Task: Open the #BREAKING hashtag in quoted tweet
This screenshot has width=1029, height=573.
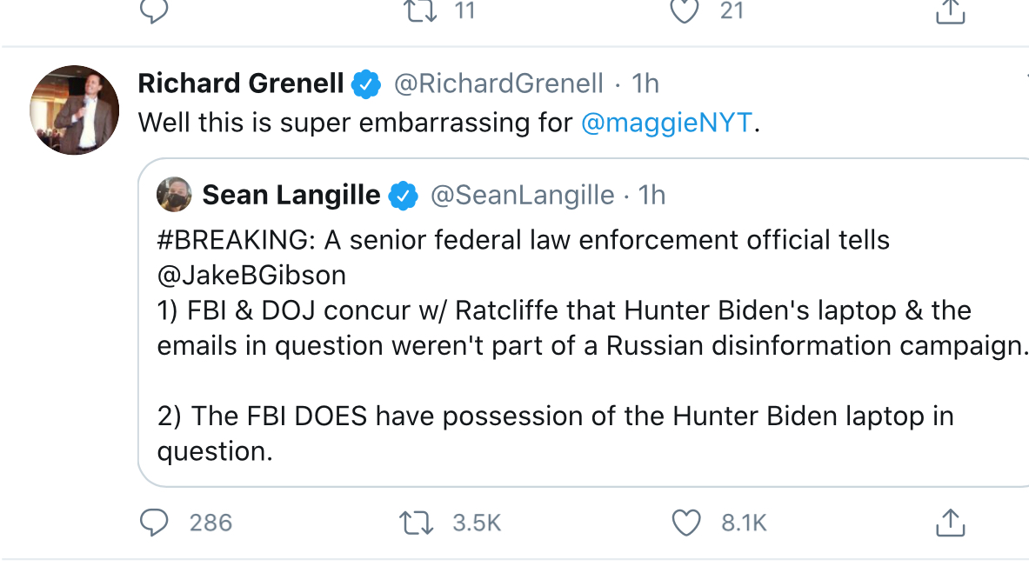Action: (x=232, y=239)
